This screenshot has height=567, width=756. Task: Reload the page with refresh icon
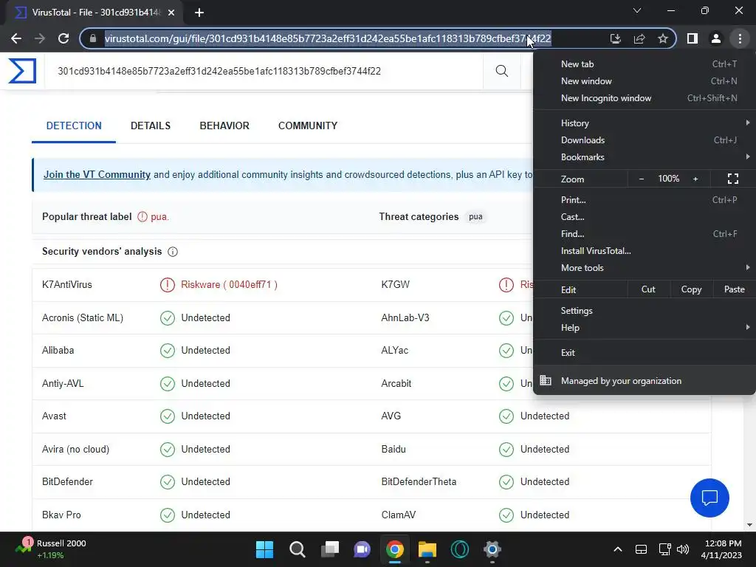(x=63, y=38)
